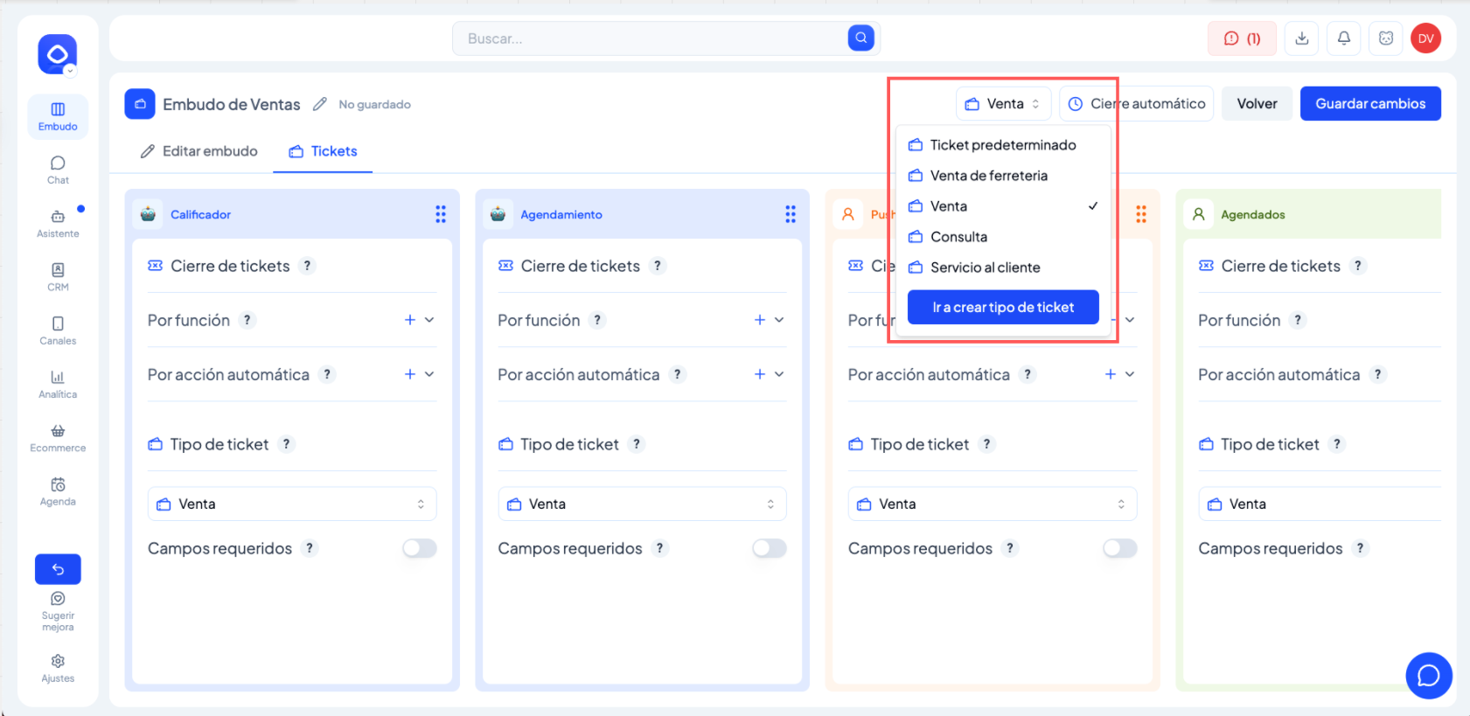This screenshot has width=1470, height=716.
Task: Click the download icon in top bar
Action: pos(1301,38)
